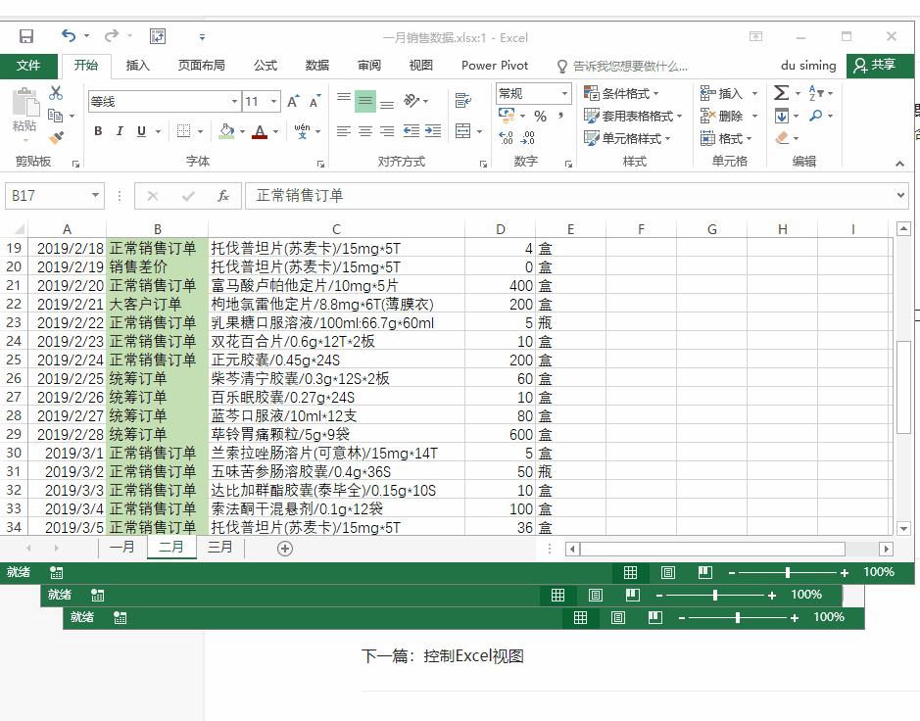Switch to the 插入 ribbon tab
Viewport: 920px width, 721px height.
pyautogui.click(x=139, y=66)
